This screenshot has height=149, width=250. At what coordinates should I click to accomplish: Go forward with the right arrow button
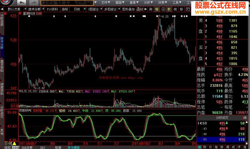pyautogui.click(x=34, y=3)
